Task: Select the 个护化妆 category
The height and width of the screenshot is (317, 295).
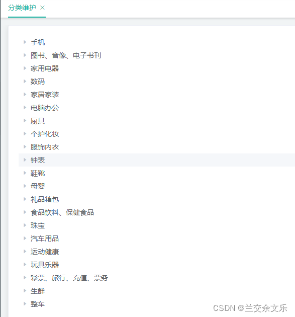Action: pyautogui.click(x=45, y=134)
